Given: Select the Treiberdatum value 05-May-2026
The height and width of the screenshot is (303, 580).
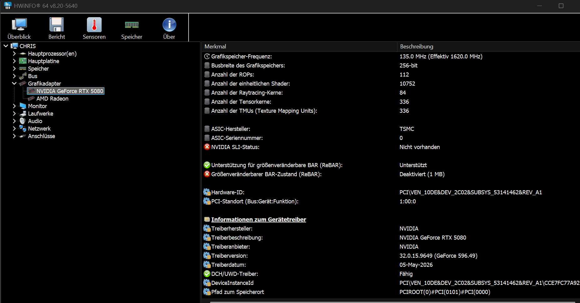Looking at the screenshot, I should pos(416,265).
